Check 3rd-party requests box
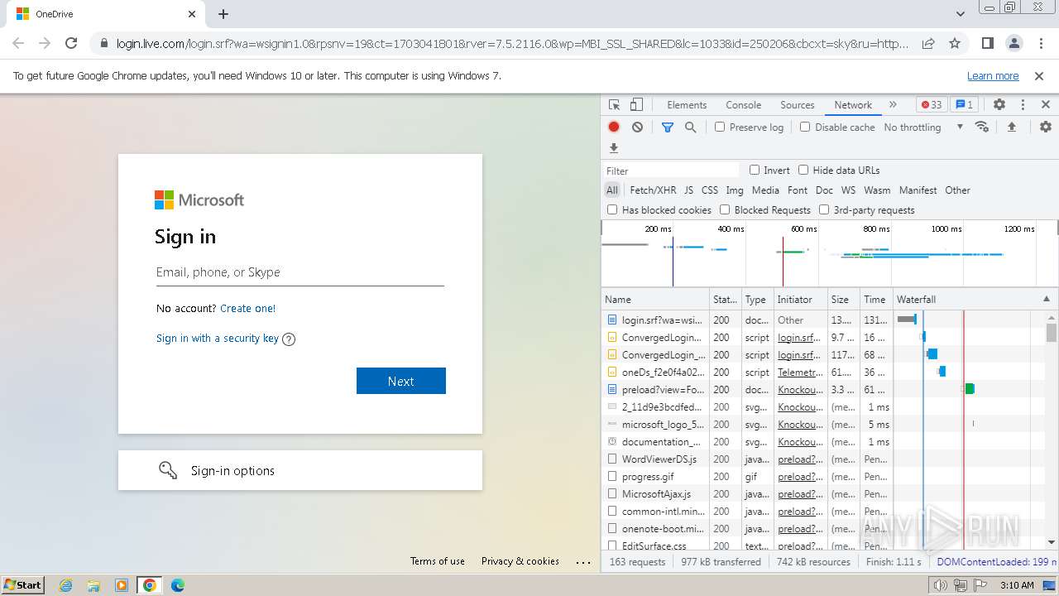 coord(824,210)
